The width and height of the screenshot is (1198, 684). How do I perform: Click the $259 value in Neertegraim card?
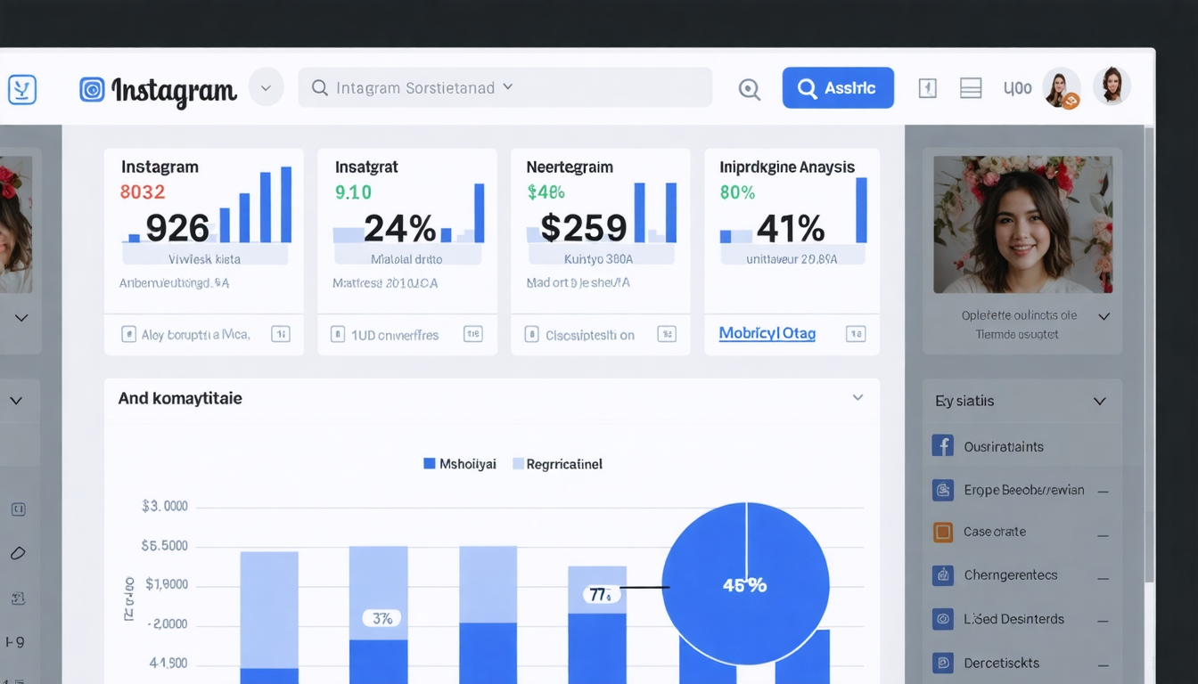pos(584,229)
